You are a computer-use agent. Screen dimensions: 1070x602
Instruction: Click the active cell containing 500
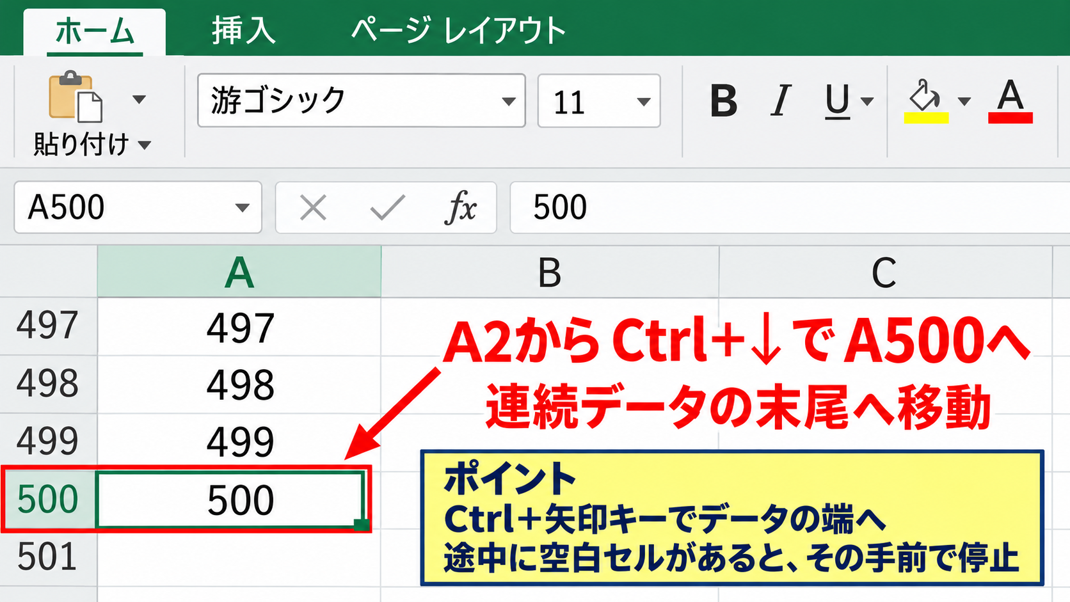coord(233,500)
